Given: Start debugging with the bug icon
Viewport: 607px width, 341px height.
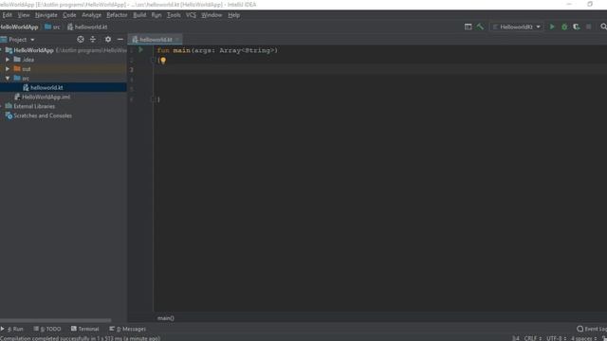Looking at the screenshot, I should [564, 27].
